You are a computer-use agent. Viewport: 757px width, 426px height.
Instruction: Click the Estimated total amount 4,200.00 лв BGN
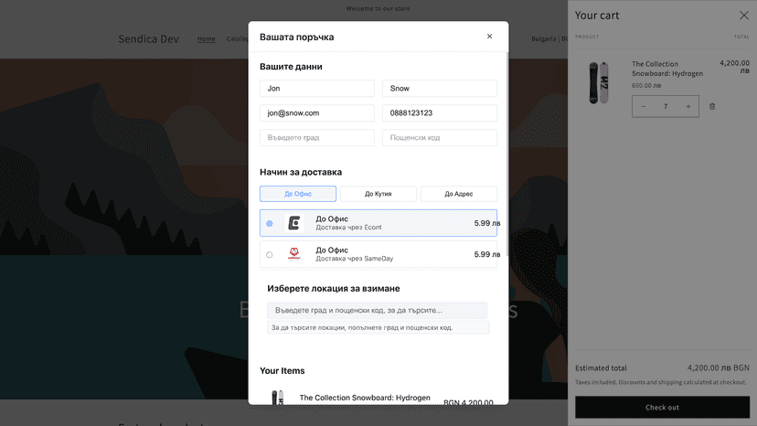[x=718, y=367]
